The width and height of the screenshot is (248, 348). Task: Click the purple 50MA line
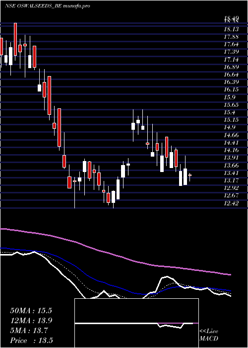click(x=116, y=256)
